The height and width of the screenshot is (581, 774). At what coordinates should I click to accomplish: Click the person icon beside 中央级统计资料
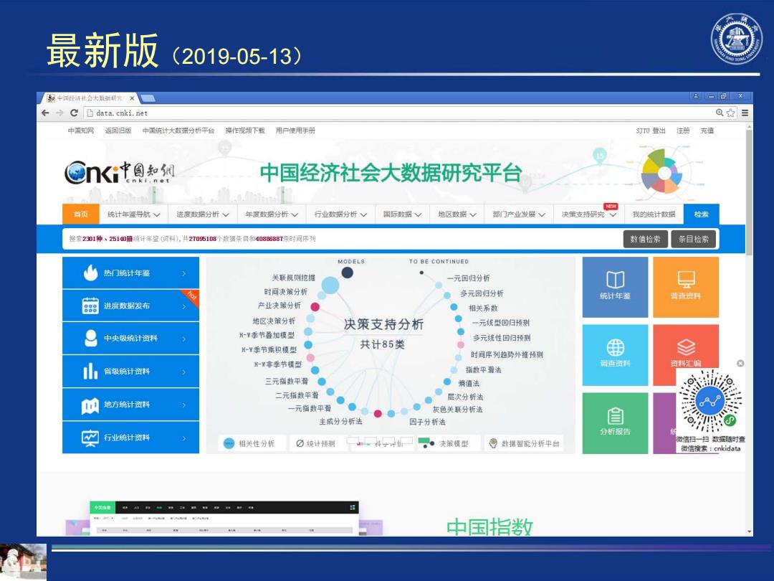(91, 339)
